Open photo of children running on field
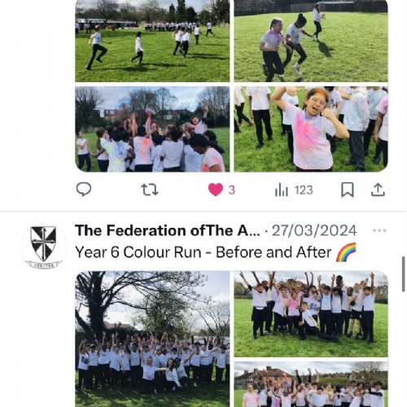The width and height of the screenshot is (407, 407). (152, 41)
